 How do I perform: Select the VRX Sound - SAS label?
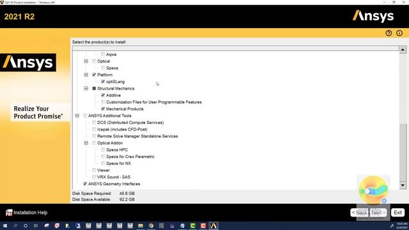tap(114, 177)
